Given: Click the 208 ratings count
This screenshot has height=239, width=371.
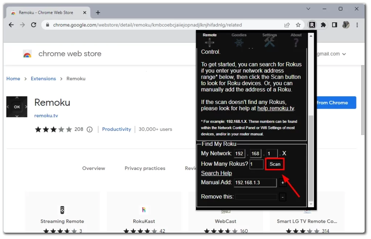Looking at the screenshot, I should (x=79, y=129).
